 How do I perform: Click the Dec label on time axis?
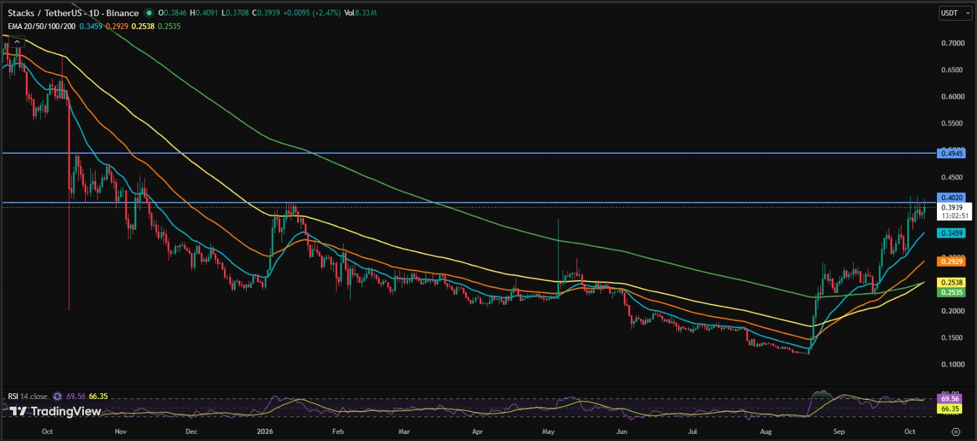190,430
